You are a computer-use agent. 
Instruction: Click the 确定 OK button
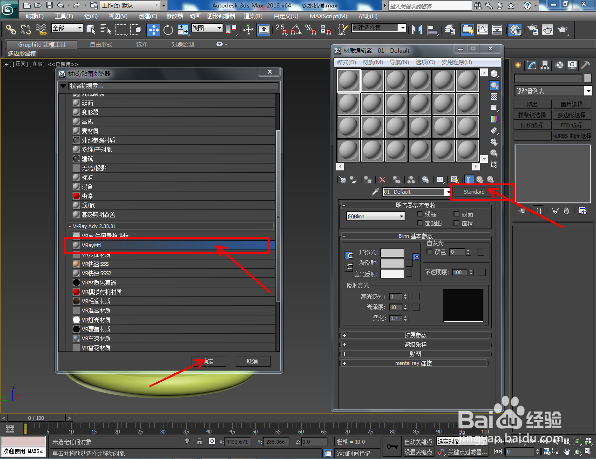click(209, 361)
